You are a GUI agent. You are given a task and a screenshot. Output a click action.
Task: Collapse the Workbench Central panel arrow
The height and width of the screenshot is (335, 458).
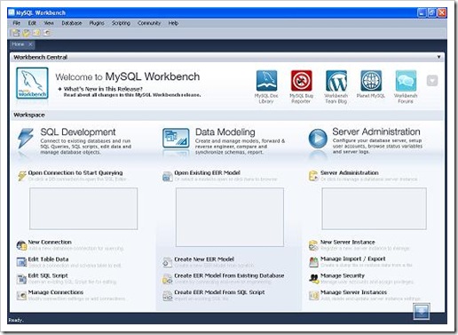click(438, 57)
